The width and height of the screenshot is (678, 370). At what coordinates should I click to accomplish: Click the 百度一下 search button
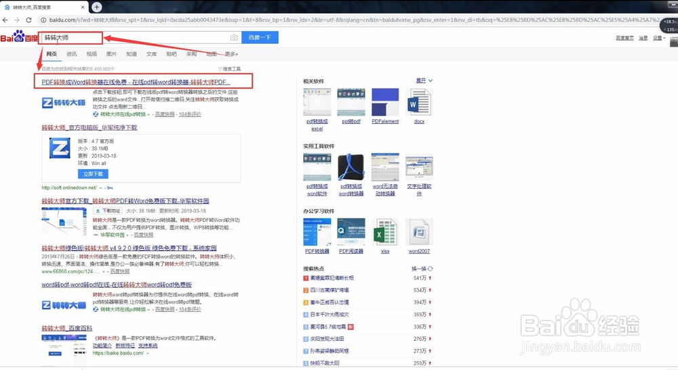click(260, 37)
